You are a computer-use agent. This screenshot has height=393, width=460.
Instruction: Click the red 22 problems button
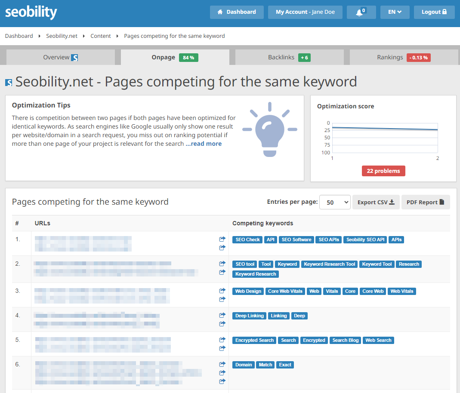point(383,171)
